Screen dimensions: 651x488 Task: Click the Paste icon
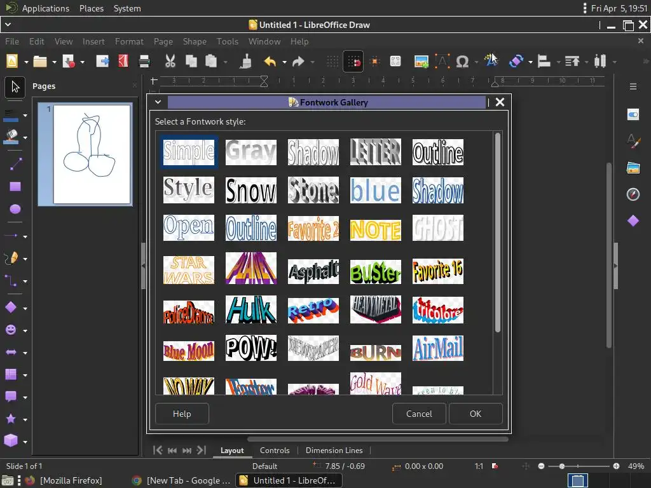tap(211, 62)
